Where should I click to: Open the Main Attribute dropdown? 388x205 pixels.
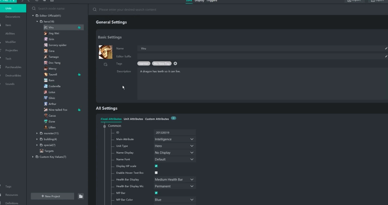[175, 139]
